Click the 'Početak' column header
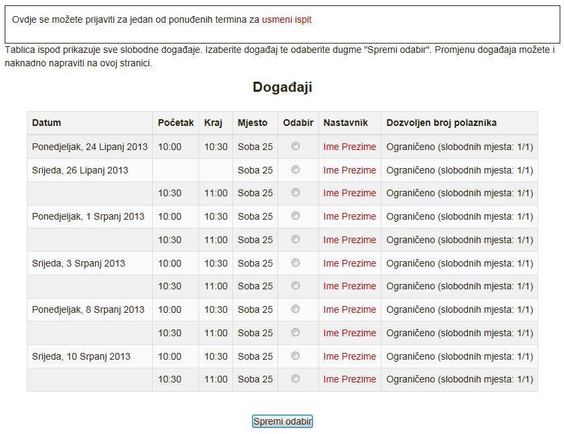 tap(176, 123)
